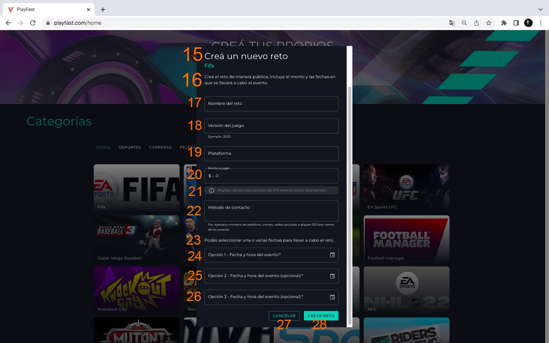Select the Opción 2 fecha y hora field

(271, 276)
